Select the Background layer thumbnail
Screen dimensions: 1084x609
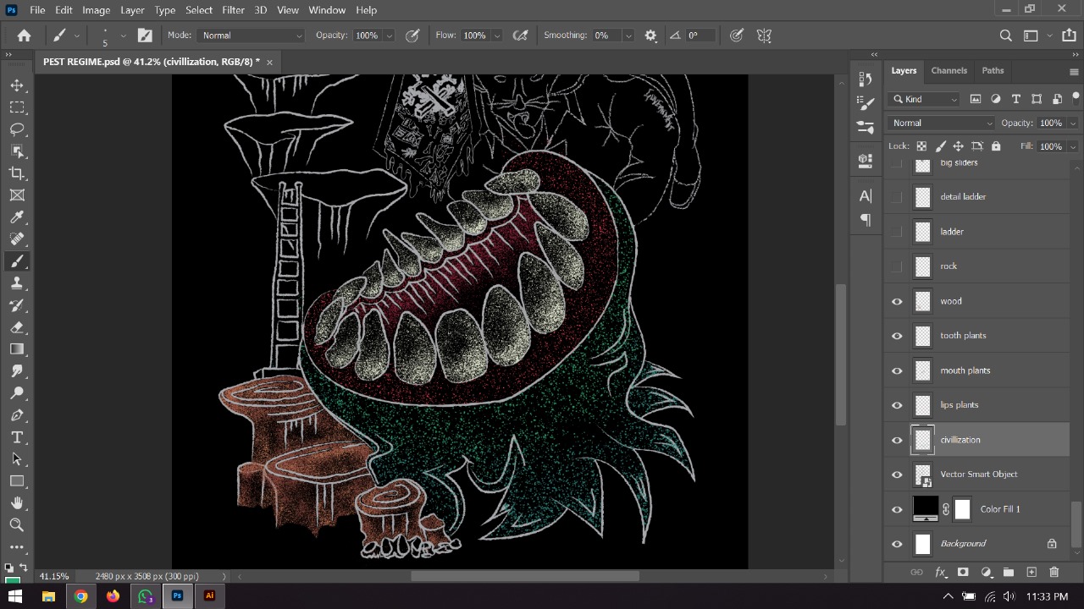coord(923,544)
